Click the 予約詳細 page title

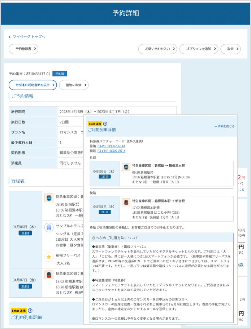(126, 13)
